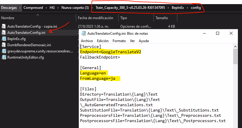Click the gravydevsupreme.xunity.resourceredirector file icon
Screen dimensions: 242x128
[x=4, y=51]
